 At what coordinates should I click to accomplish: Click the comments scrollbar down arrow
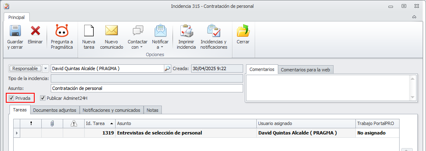(412, 97)
